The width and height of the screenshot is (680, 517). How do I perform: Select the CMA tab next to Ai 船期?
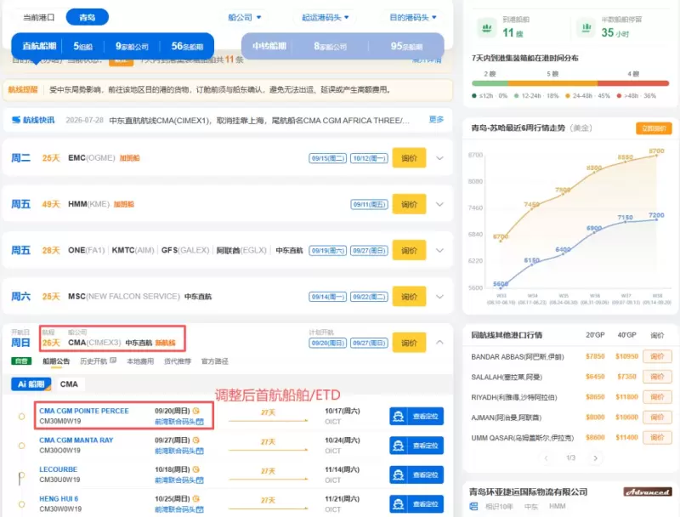pyautogui.click(x=69, y=384)
